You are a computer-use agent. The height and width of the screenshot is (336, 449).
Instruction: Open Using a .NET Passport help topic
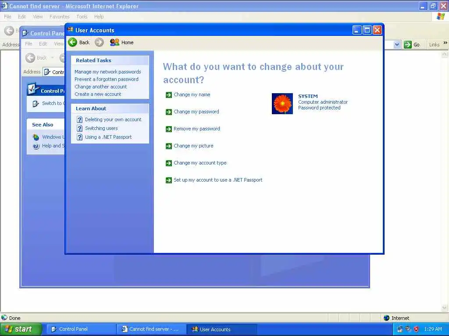(x=108, y=137)
